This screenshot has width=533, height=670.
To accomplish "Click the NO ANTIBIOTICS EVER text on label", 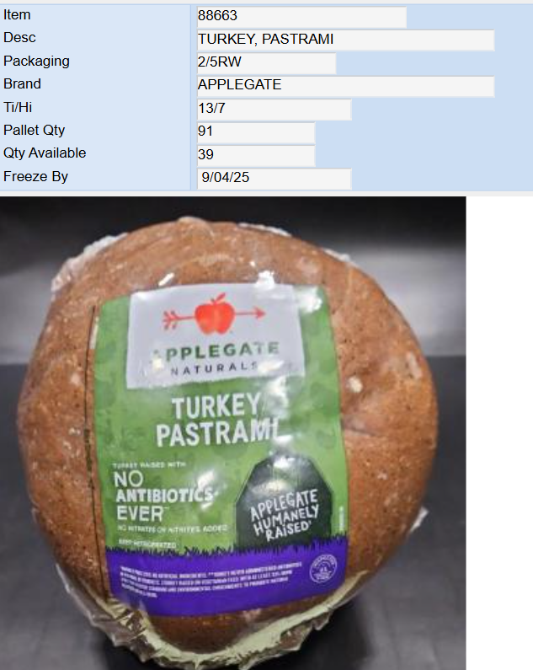I will tap(164, 497).
